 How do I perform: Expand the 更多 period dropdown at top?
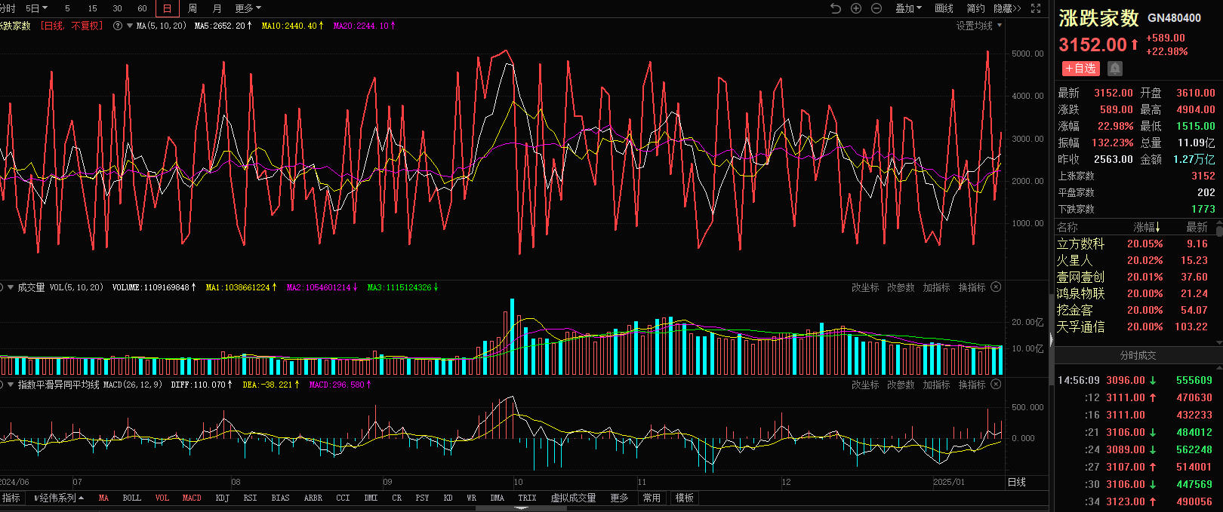coord(248,8)
